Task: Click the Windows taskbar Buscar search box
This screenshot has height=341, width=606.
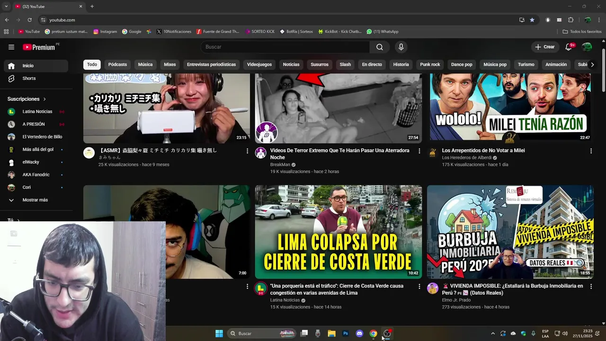Action: pyautogui.click(x=262, y=333)
